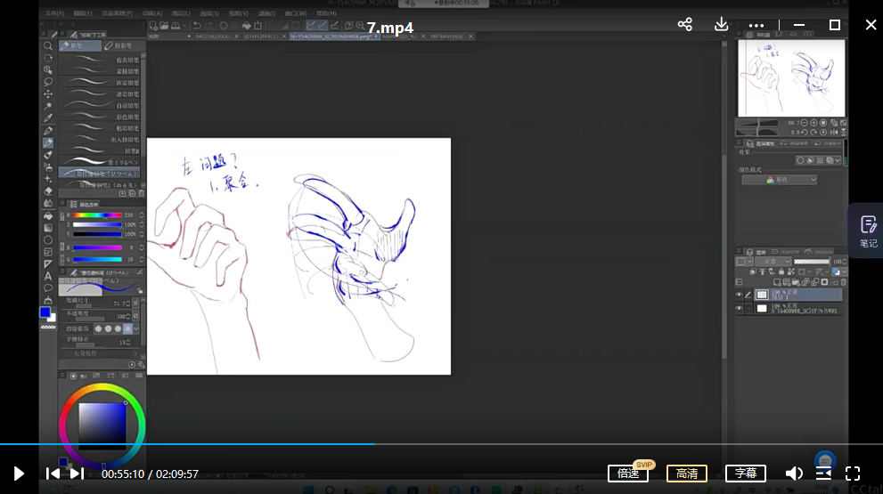Click the share icon in player header
883x494 pixels.
pos(684,25)
